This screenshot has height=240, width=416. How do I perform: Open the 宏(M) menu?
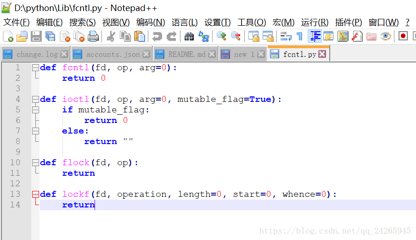point(283,22)
